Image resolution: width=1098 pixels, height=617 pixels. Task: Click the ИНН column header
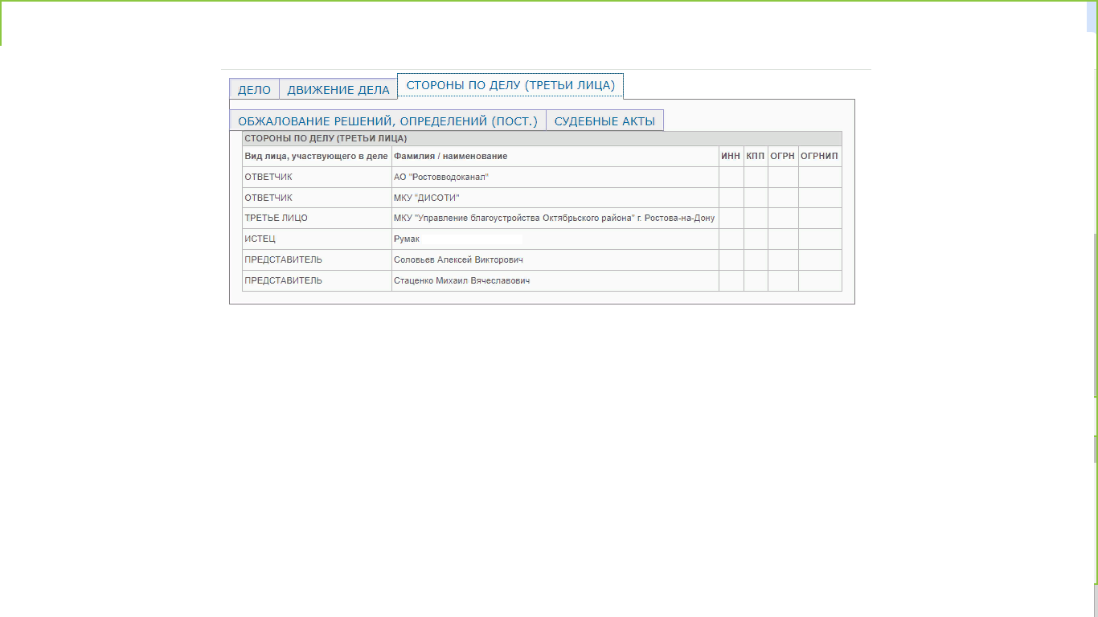(731, 156)
